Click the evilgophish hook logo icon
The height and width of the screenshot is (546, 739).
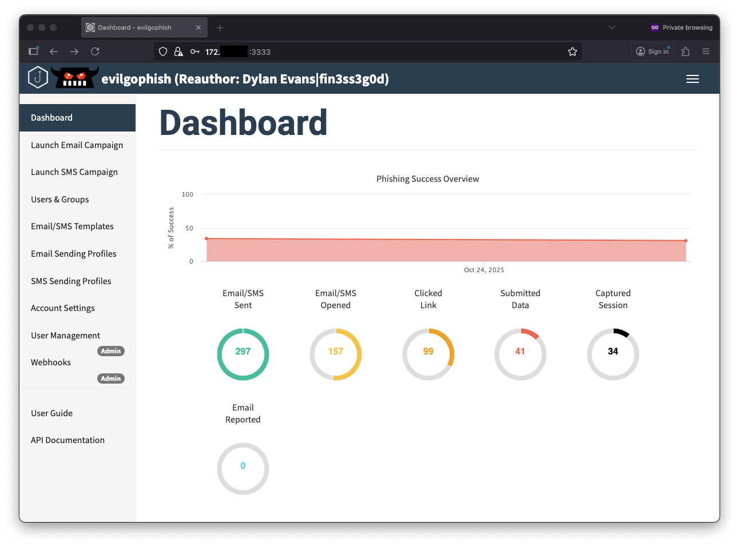pos(38,78)
